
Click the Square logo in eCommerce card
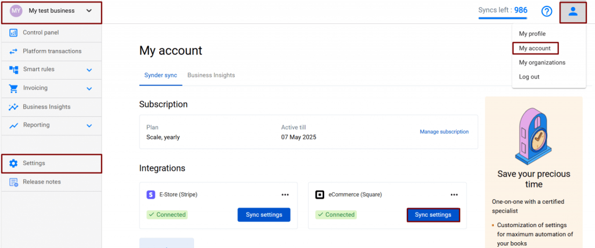tap(320, 195)
